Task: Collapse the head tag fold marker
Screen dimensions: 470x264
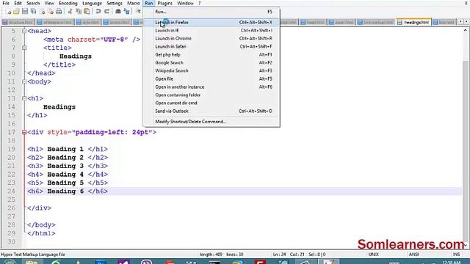Action: point(24,31)
